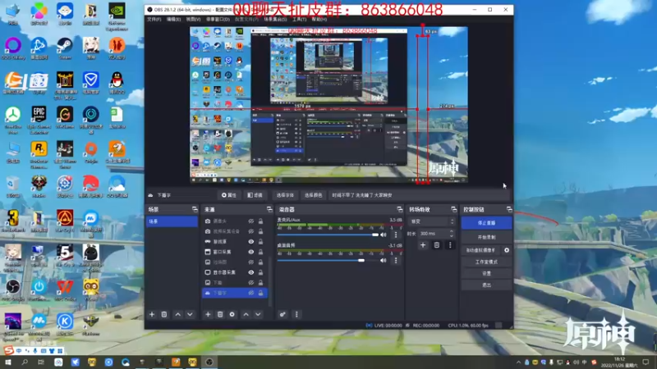Image resolution: width=657 pixels, height=369 pixels.
Task: Open QQ penguin desktop icon
Action: tap(117, 83)
